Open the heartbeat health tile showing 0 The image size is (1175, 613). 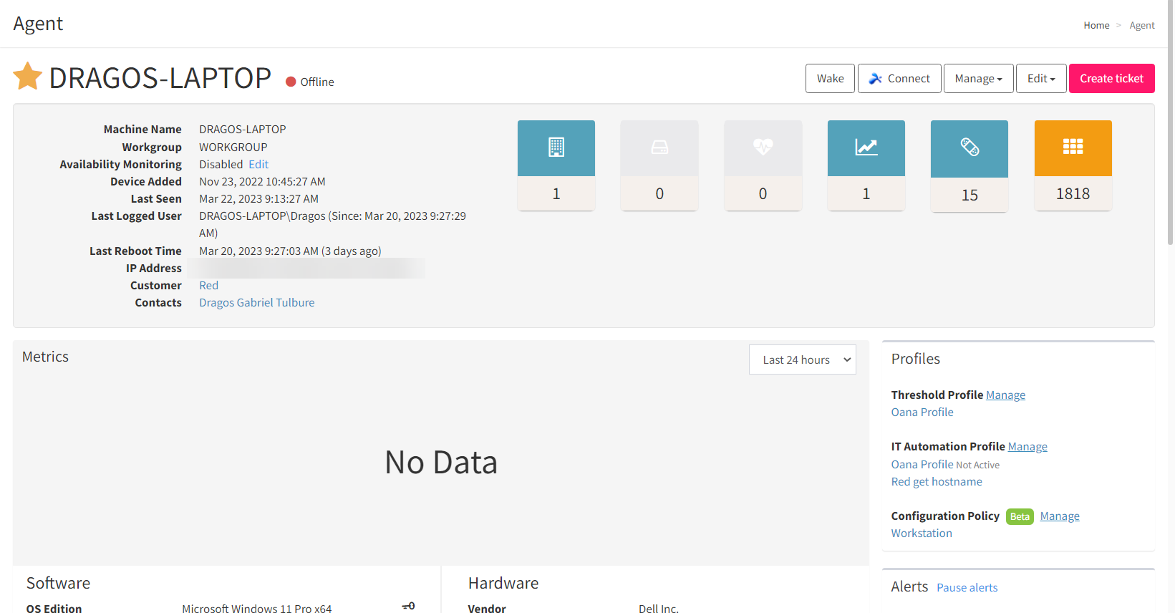(x=763, y=165)
